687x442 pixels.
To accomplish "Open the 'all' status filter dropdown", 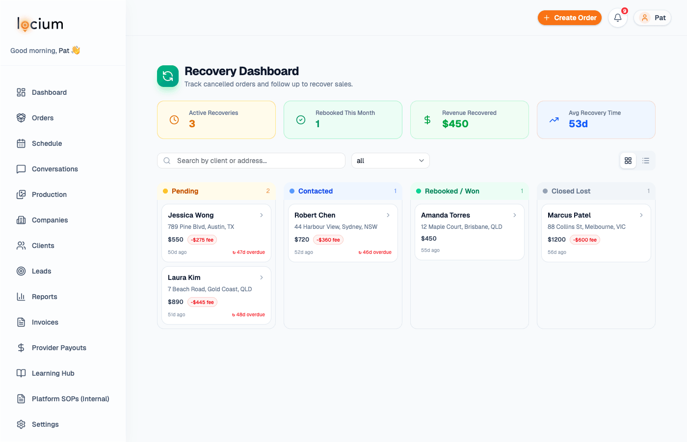I will tap(391, 161).
